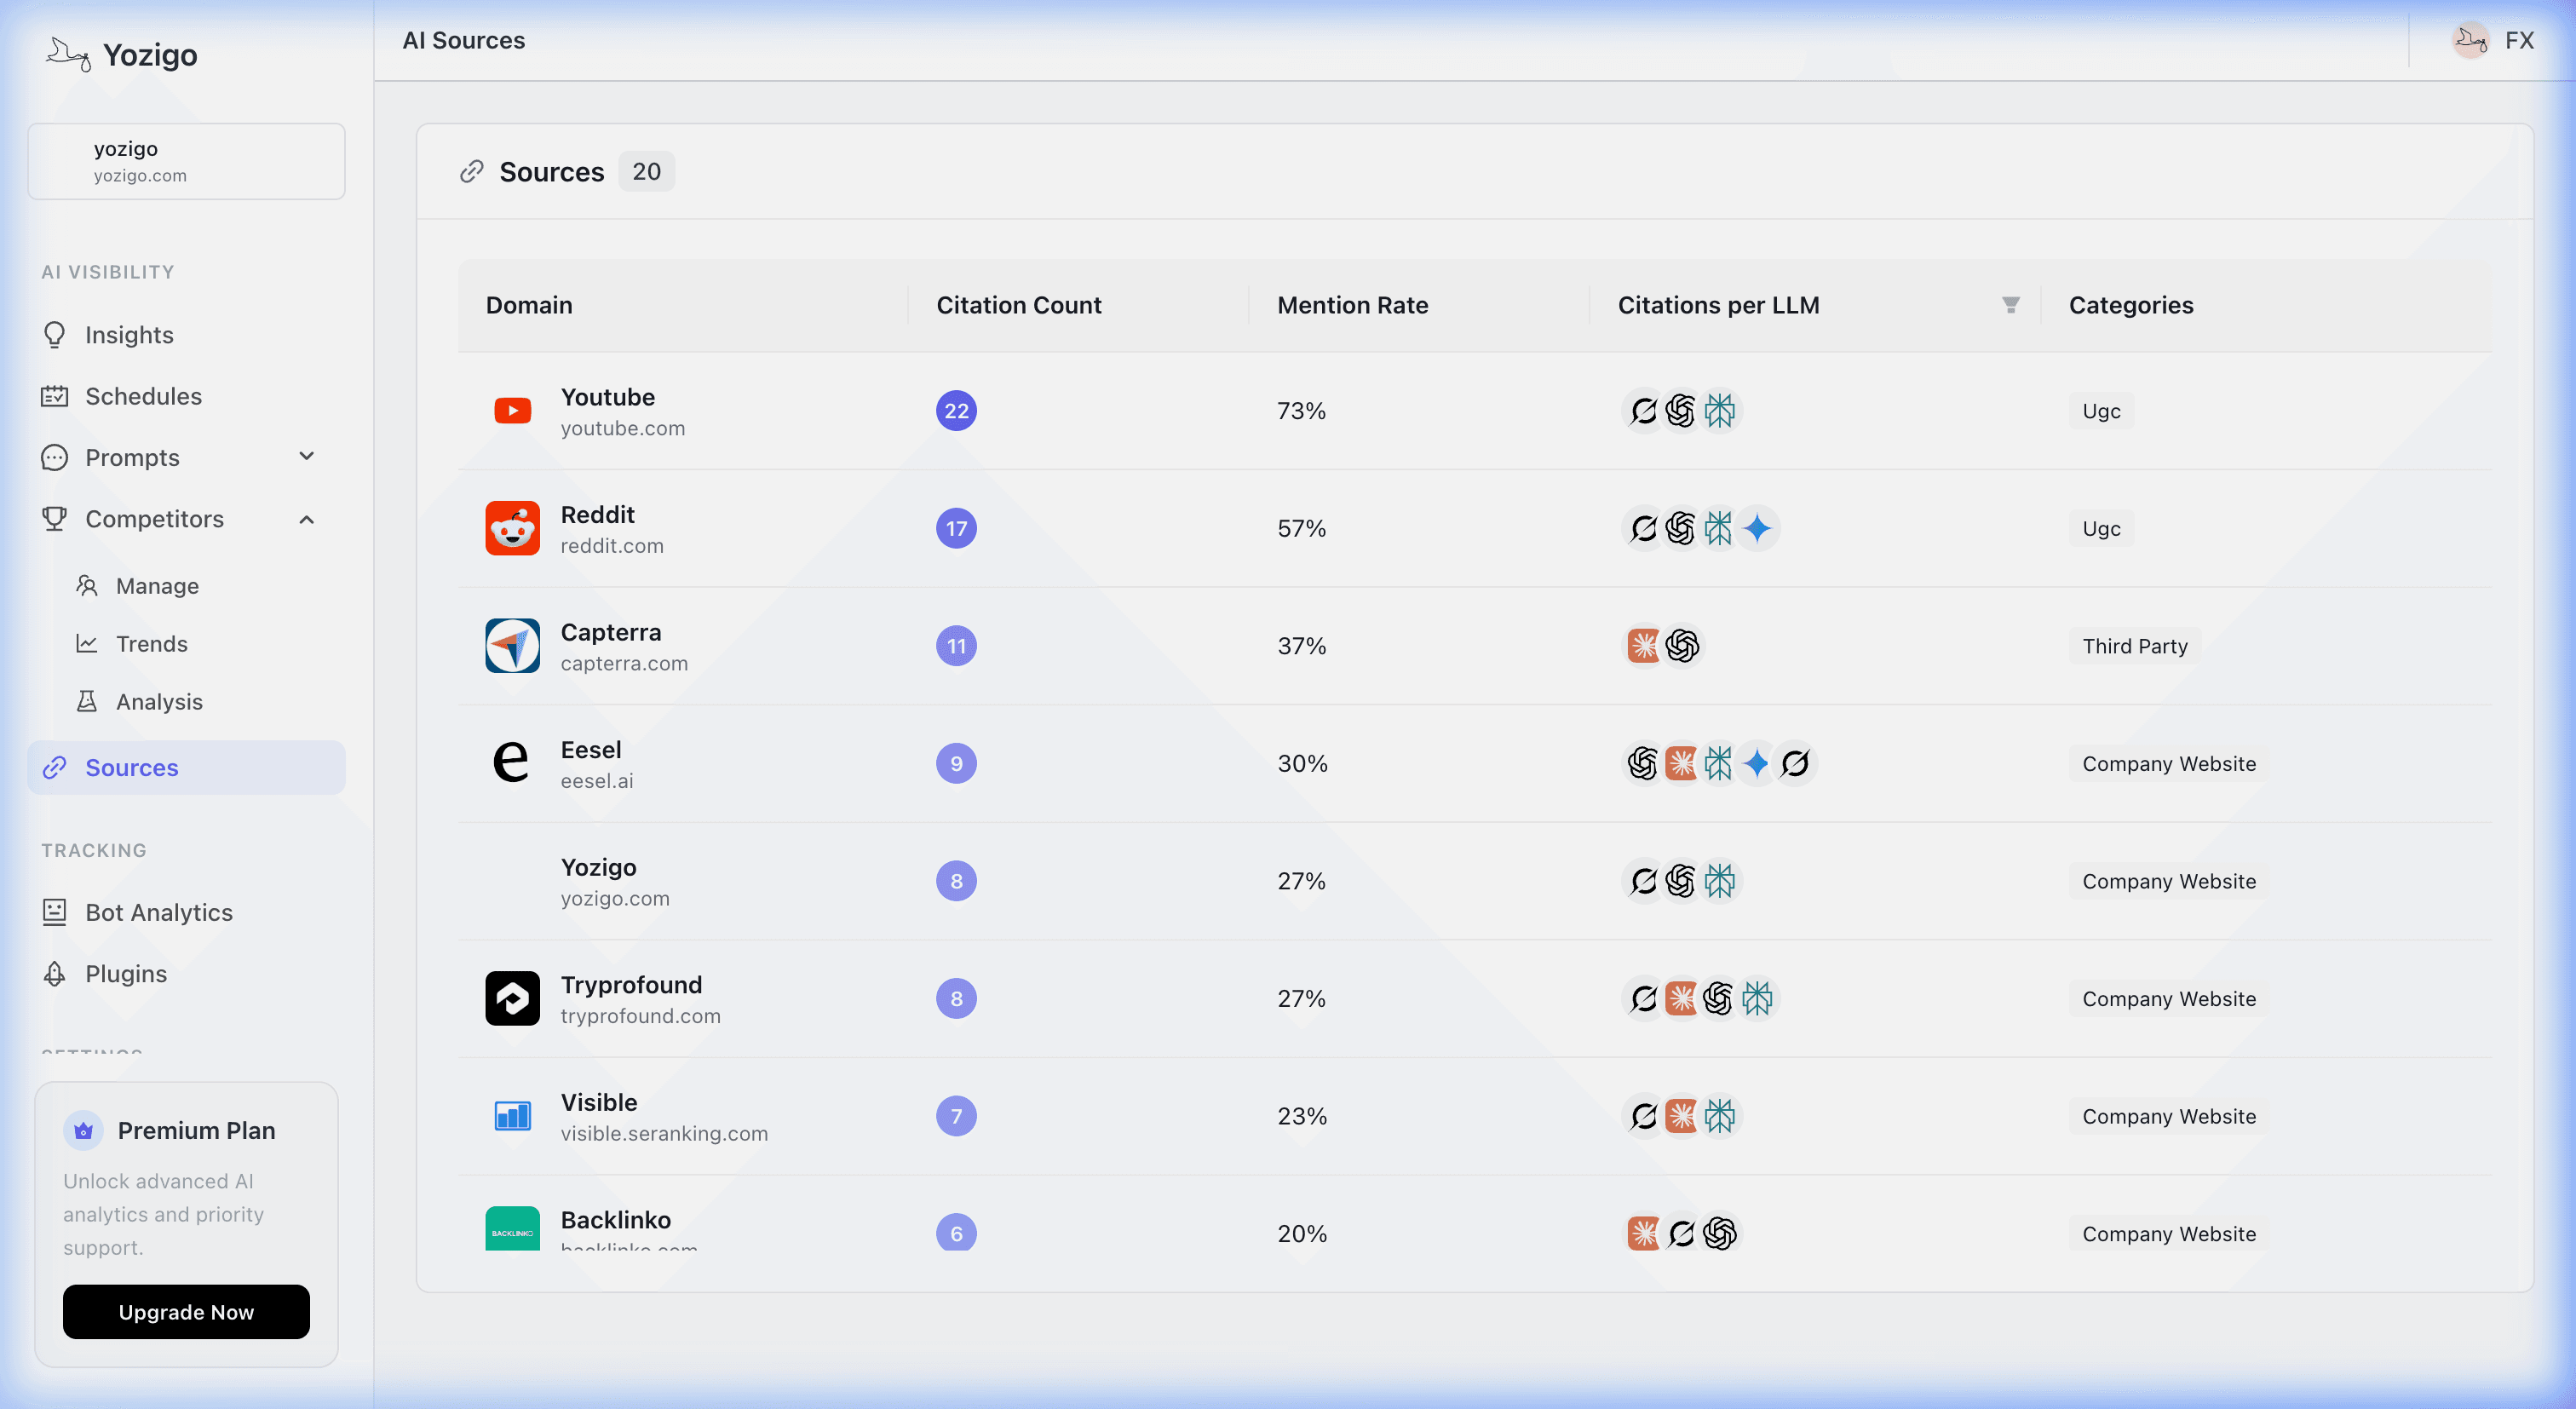Click the Citations per LLM filter icon
This screenshot has width=2576, height=1409.
click(x=2010, y=305)
